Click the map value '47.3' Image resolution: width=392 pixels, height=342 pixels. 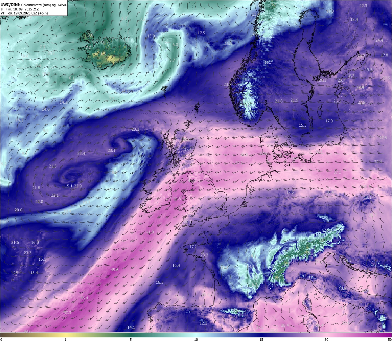coord(67,313)
